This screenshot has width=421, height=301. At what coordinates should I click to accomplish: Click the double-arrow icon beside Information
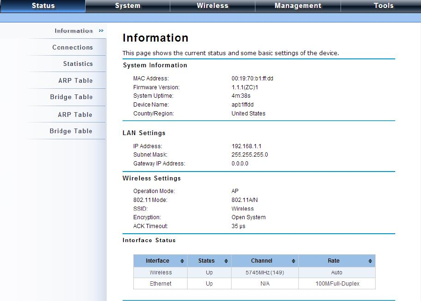point(101,31)
